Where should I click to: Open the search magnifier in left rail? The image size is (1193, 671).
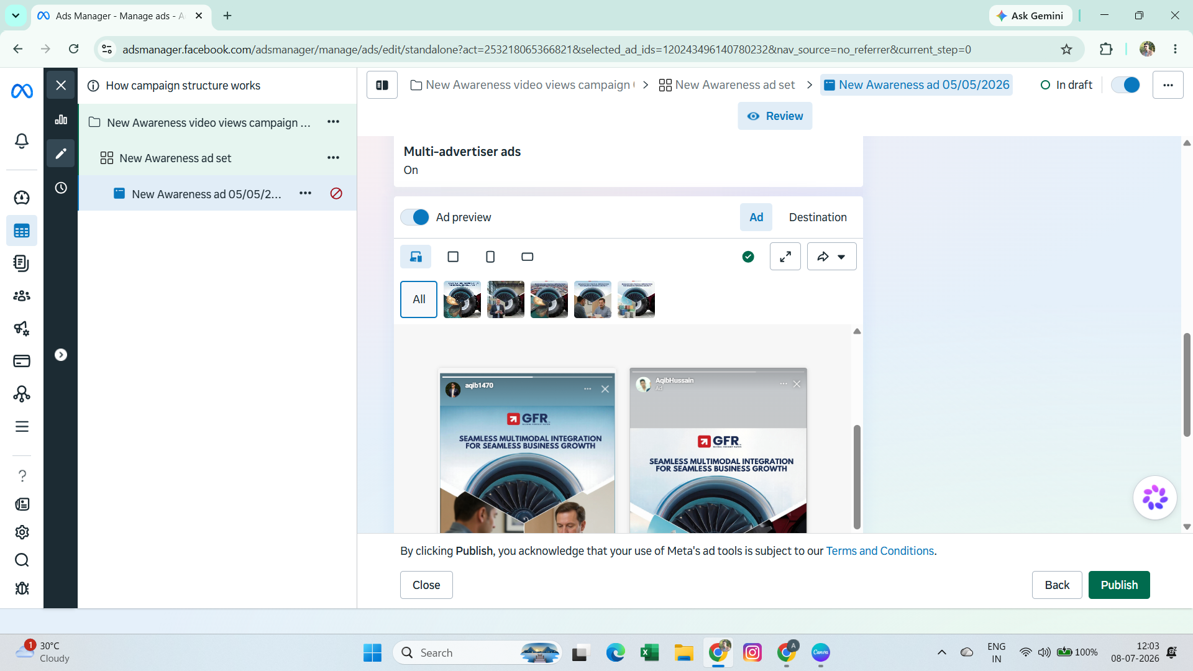coord(22,560)
